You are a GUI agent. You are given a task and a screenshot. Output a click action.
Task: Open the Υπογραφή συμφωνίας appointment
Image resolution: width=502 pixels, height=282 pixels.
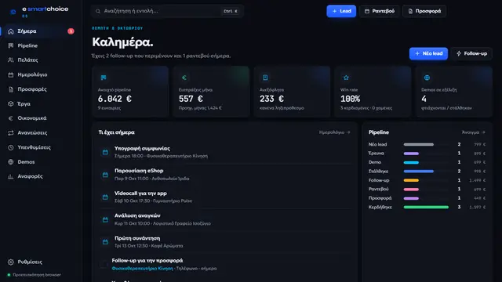(x=225, y=152)
